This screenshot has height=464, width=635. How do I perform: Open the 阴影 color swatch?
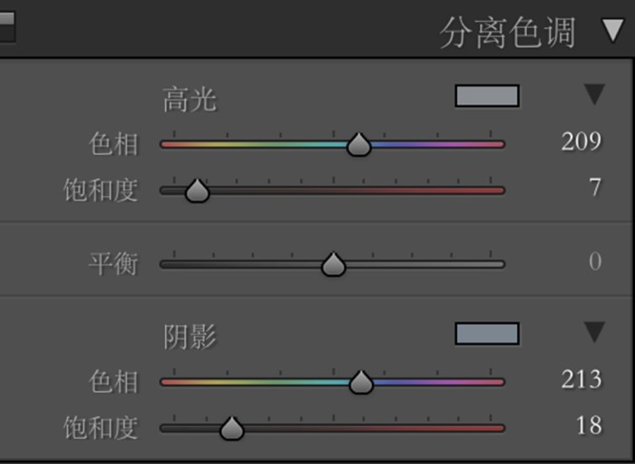point(487,334)
